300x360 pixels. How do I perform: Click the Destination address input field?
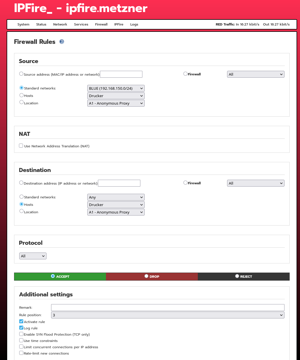point(119,183)
